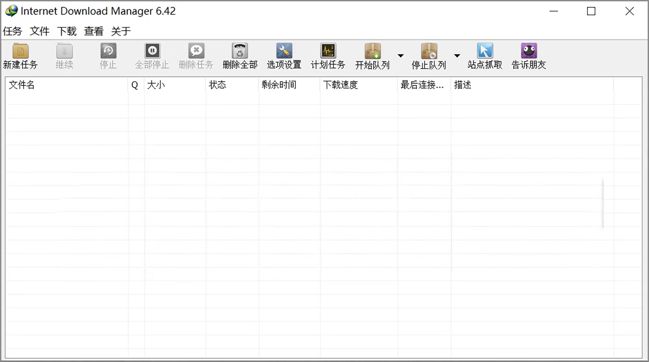Click the 全部停止 (Stop All) icon
649x362 pixels.
pos(152,56)
